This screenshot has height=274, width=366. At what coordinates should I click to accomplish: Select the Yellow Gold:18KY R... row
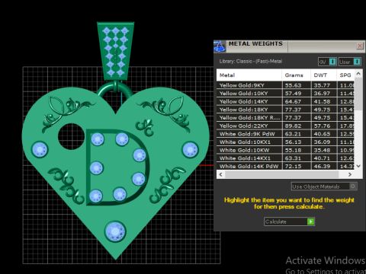285,118
